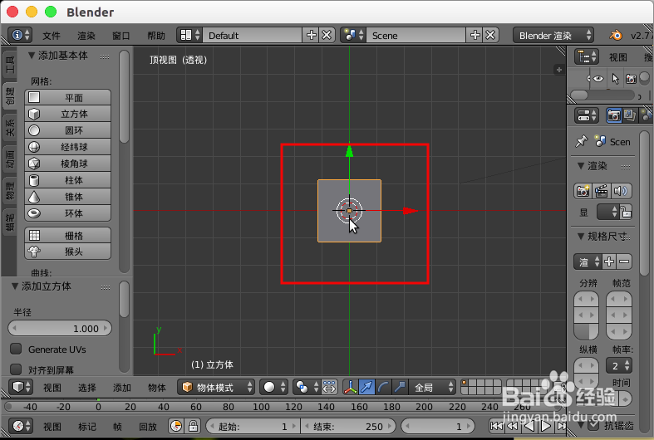Play the animation in reverse
654x440 pixels.
529,426
